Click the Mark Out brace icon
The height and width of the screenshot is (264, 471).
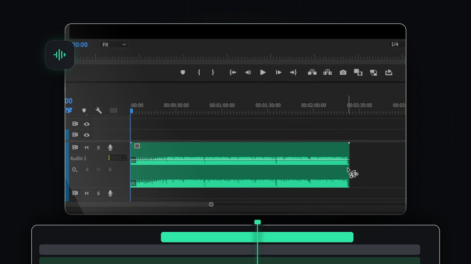point(212,72)
